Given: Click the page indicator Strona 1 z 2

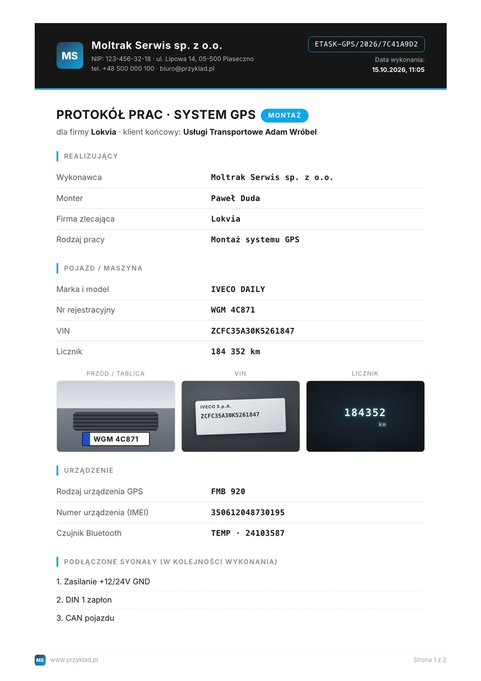Looking at the screenshot, I should (430, 660).
